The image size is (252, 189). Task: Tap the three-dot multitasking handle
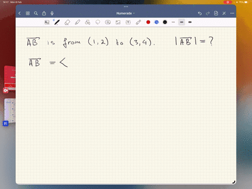(126, 7)
